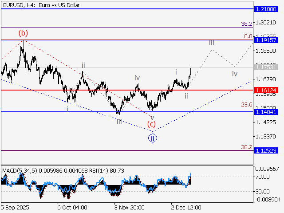Viewport: 284px width, 213px height.
Task: Click the RSI 70.00 level label
Action: [x=262, y=177]
